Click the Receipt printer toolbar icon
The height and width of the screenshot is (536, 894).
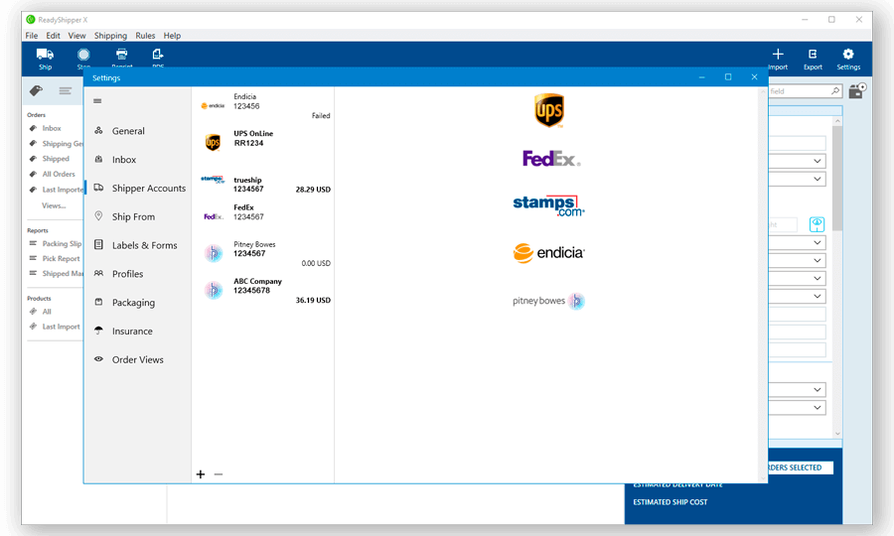click(121, 55)
